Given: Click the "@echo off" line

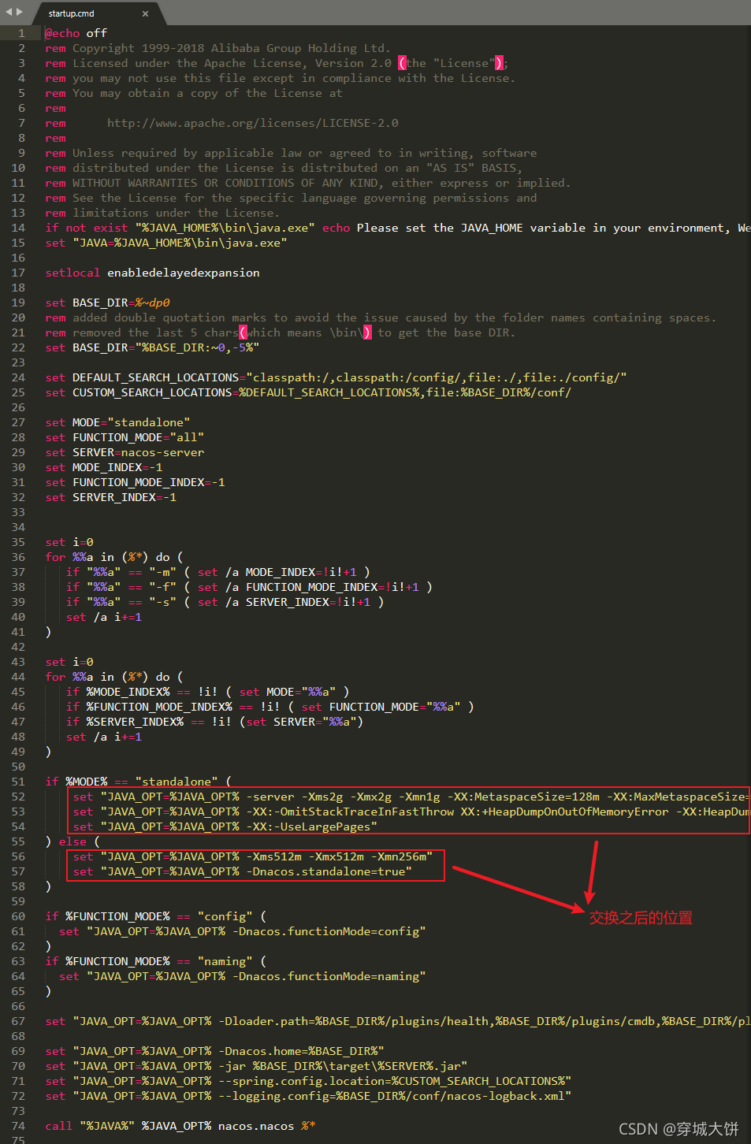Looking at the screenshot, I should point(76,33).
